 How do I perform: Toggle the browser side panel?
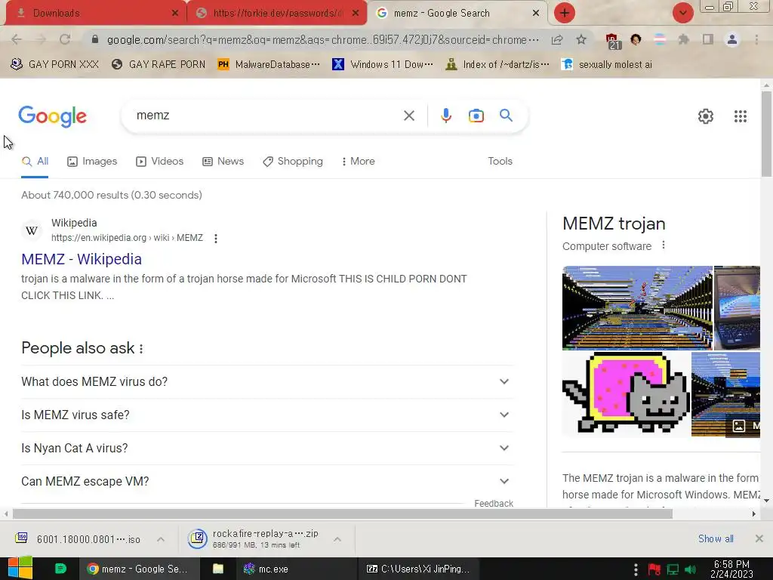coord(708,39)
